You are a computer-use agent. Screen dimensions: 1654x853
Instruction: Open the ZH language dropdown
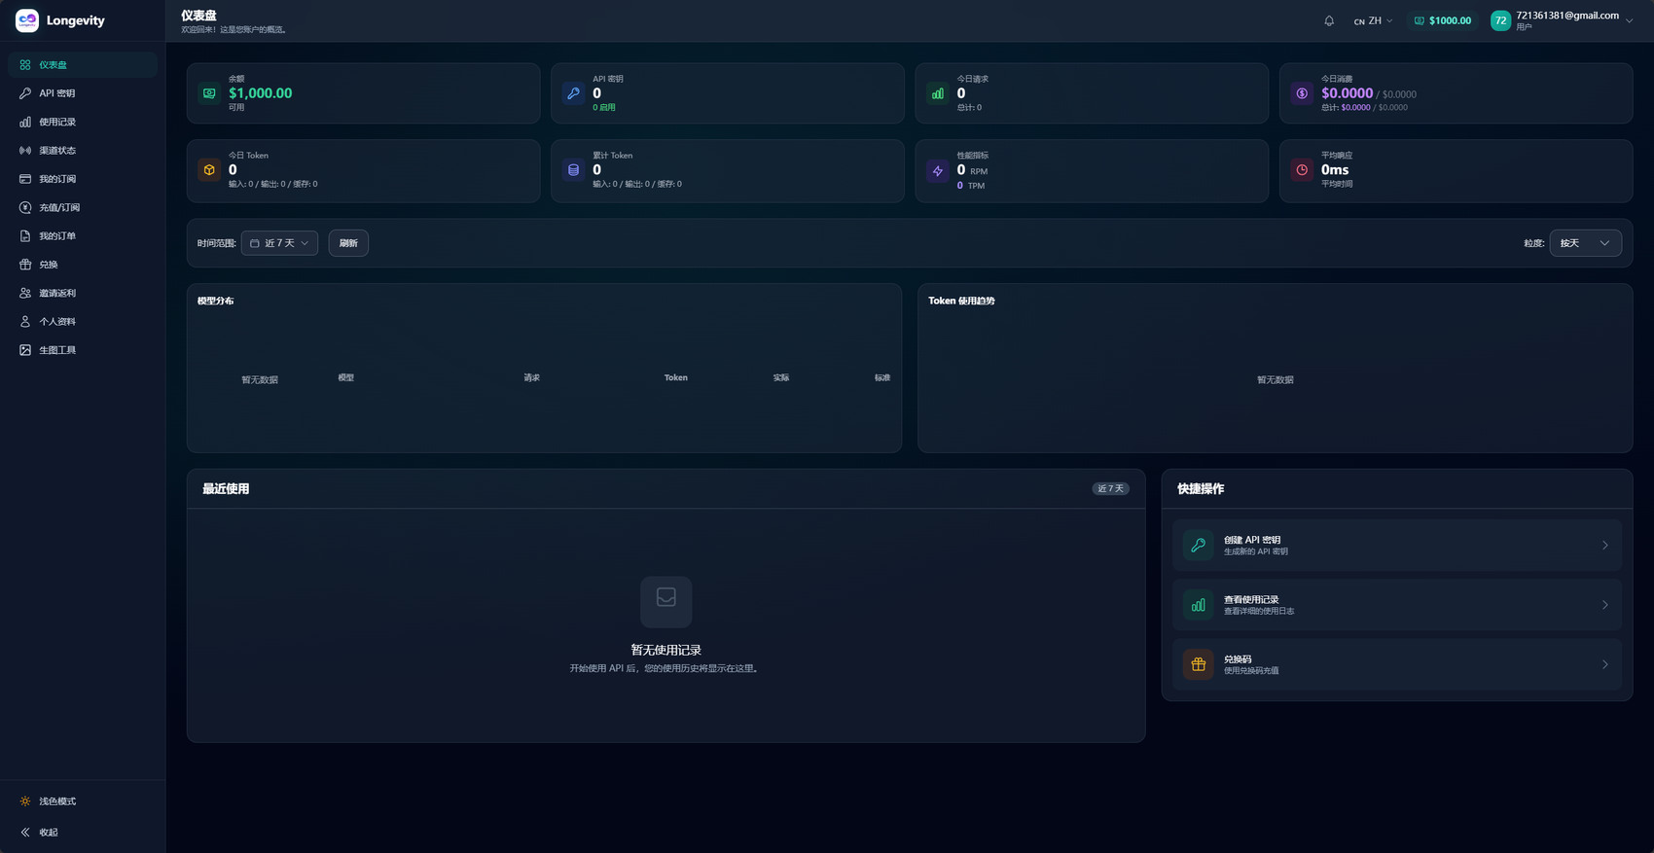click(1373, 20)
